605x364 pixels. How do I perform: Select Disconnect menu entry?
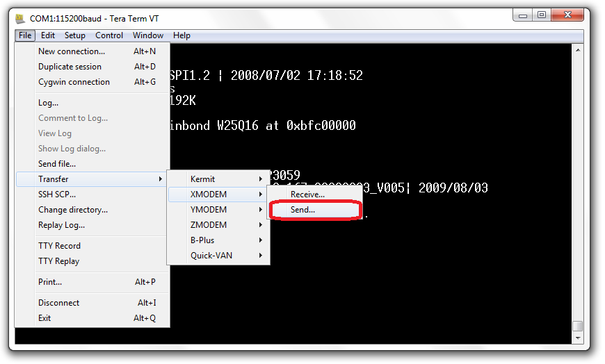[x=93, y=303]
